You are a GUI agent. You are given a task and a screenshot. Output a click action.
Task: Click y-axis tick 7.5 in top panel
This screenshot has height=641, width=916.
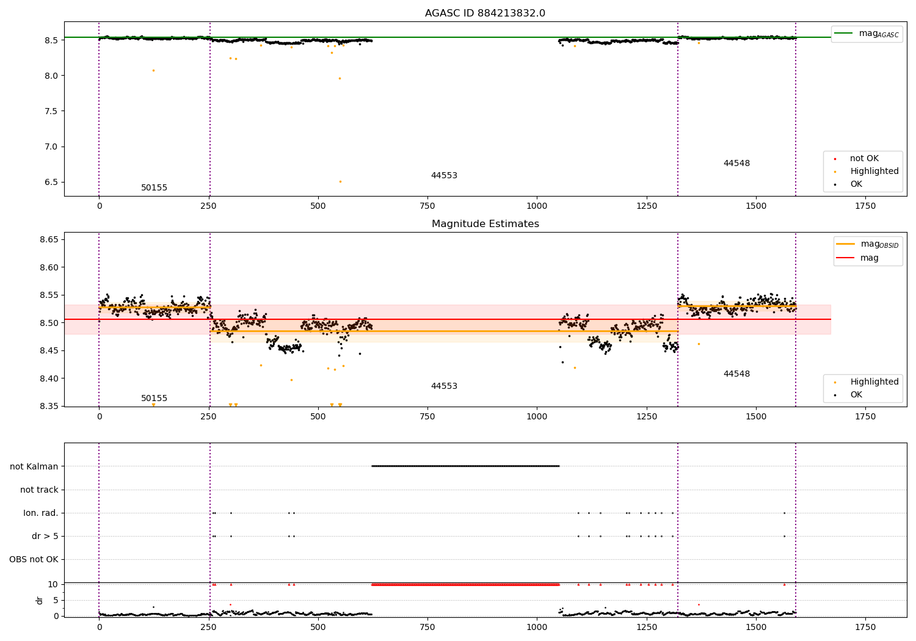click(x=51, y=111)
